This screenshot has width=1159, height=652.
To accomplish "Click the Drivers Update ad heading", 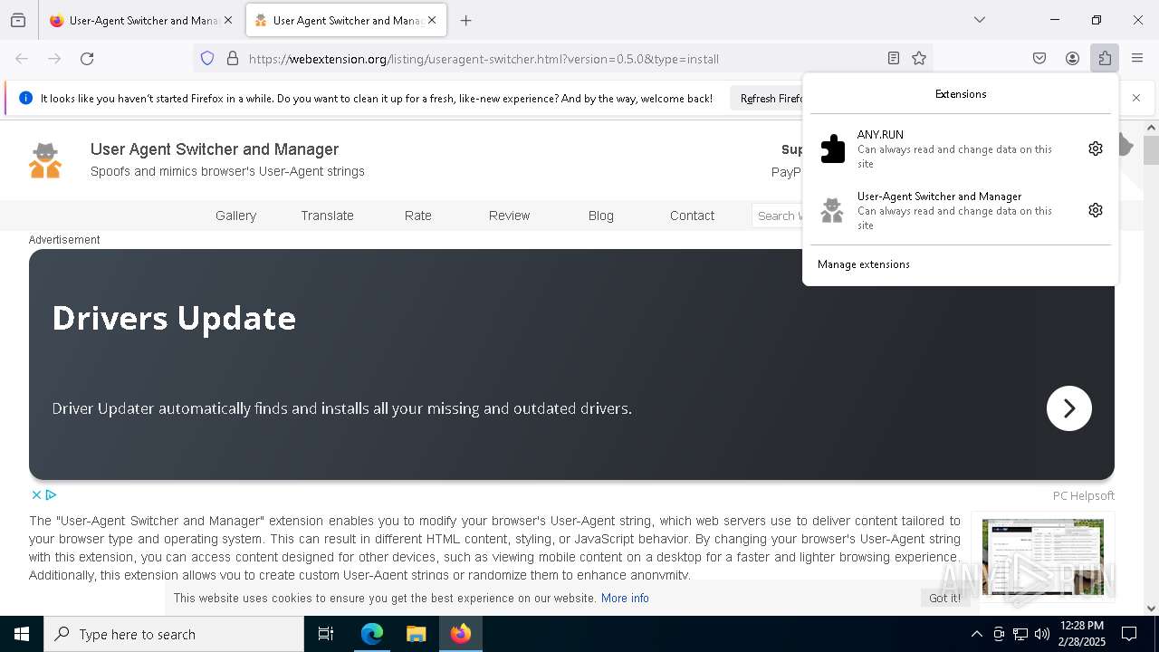I will coord(174,318).
